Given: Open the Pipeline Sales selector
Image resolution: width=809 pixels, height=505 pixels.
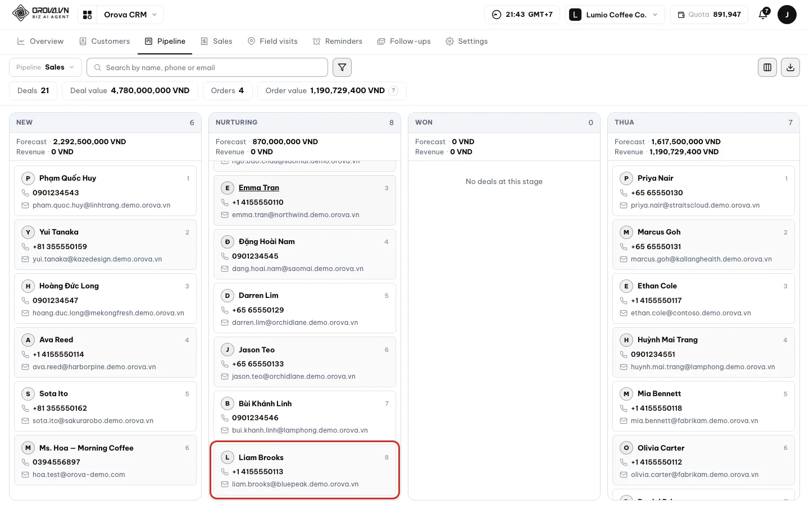Looking at the screenshot, I should coord(46,67).
